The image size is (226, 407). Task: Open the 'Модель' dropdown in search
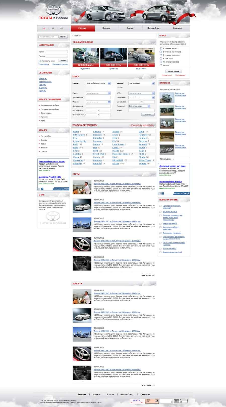point(98,102)
